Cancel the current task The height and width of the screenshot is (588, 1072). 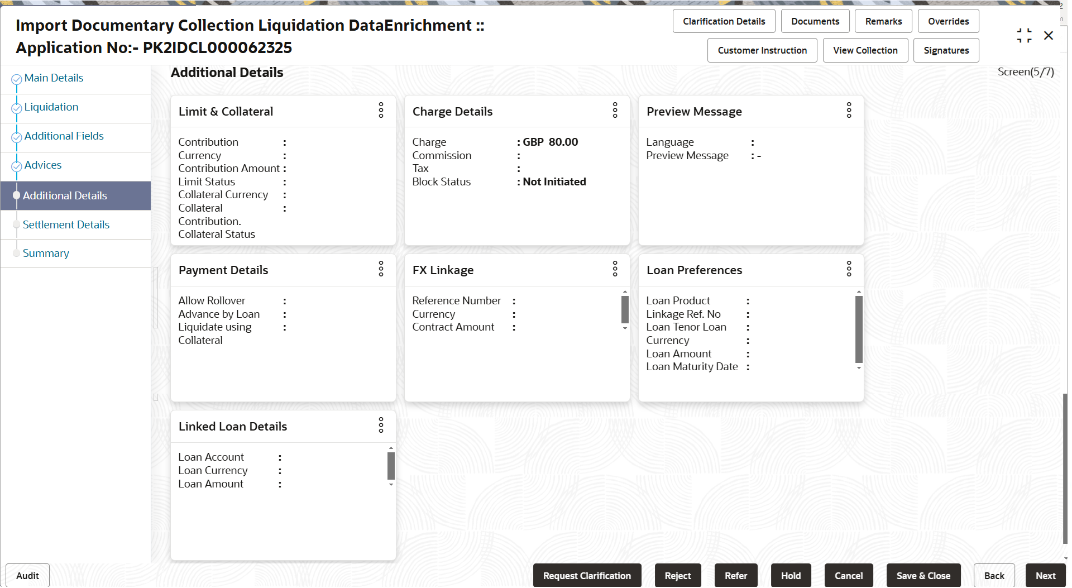coord(849,576)
